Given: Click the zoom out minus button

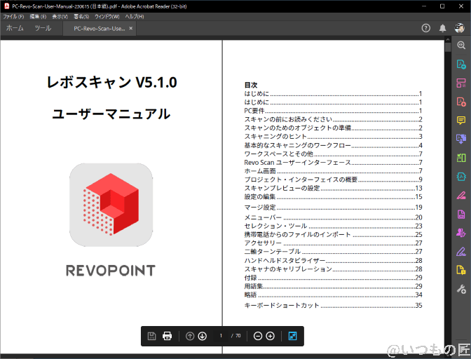Looking at the screenshot, I should click(x=258, y=336).
